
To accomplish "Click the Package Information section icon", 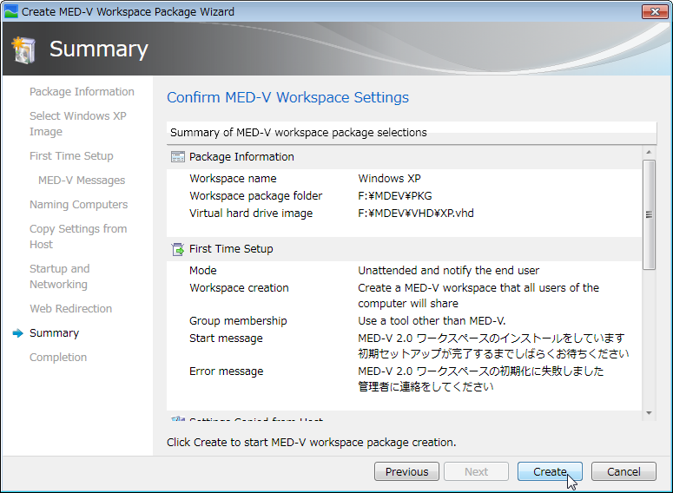I will pyautogui.click(x=178, y=156).
